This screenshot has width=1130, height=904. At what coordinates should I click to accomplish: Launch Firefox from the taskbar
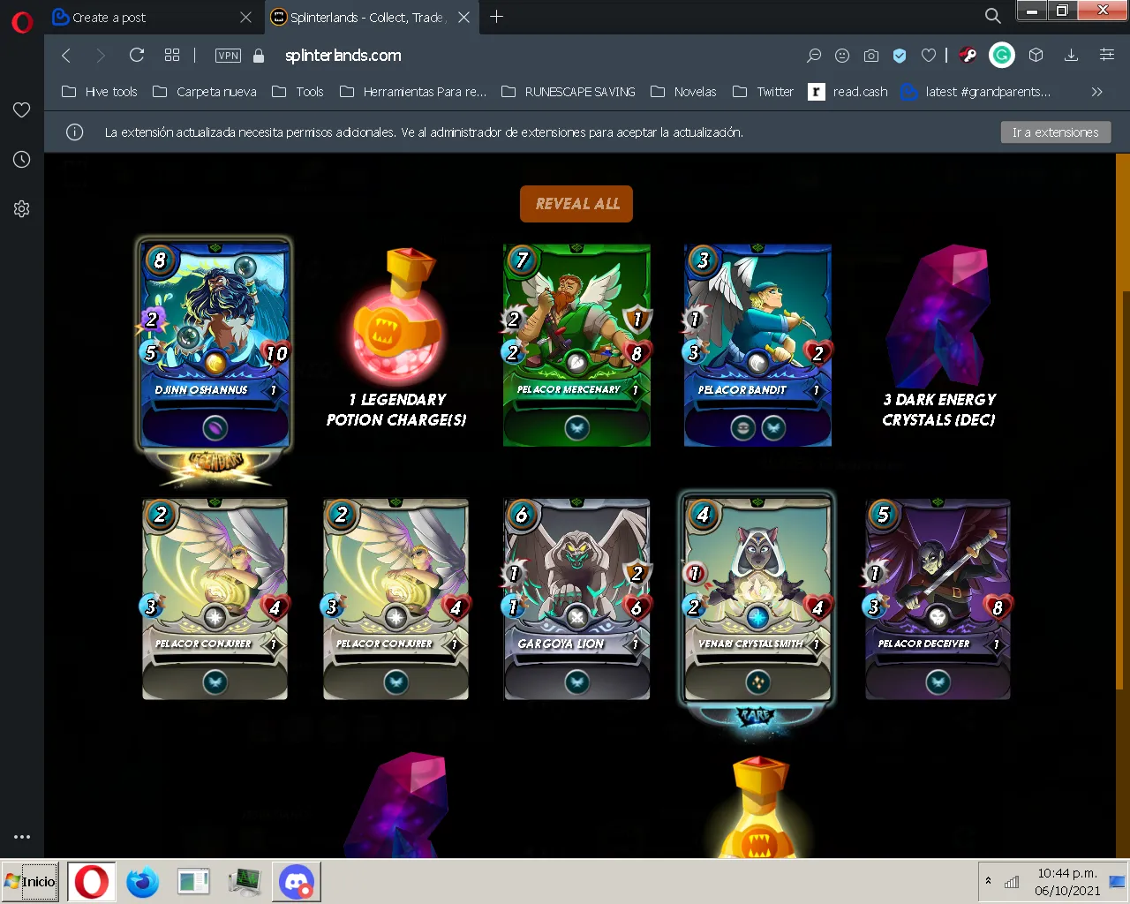tap(142, 881)
